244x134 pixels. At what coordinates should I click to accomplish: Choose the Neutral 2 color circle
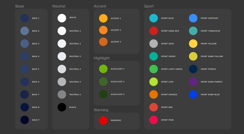(x=62, y=44)
